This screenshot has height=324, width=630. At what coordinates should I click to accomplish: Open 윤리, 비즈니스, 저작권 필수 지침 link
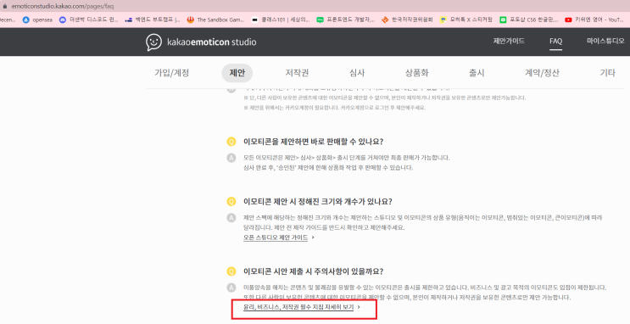(298, 307)
